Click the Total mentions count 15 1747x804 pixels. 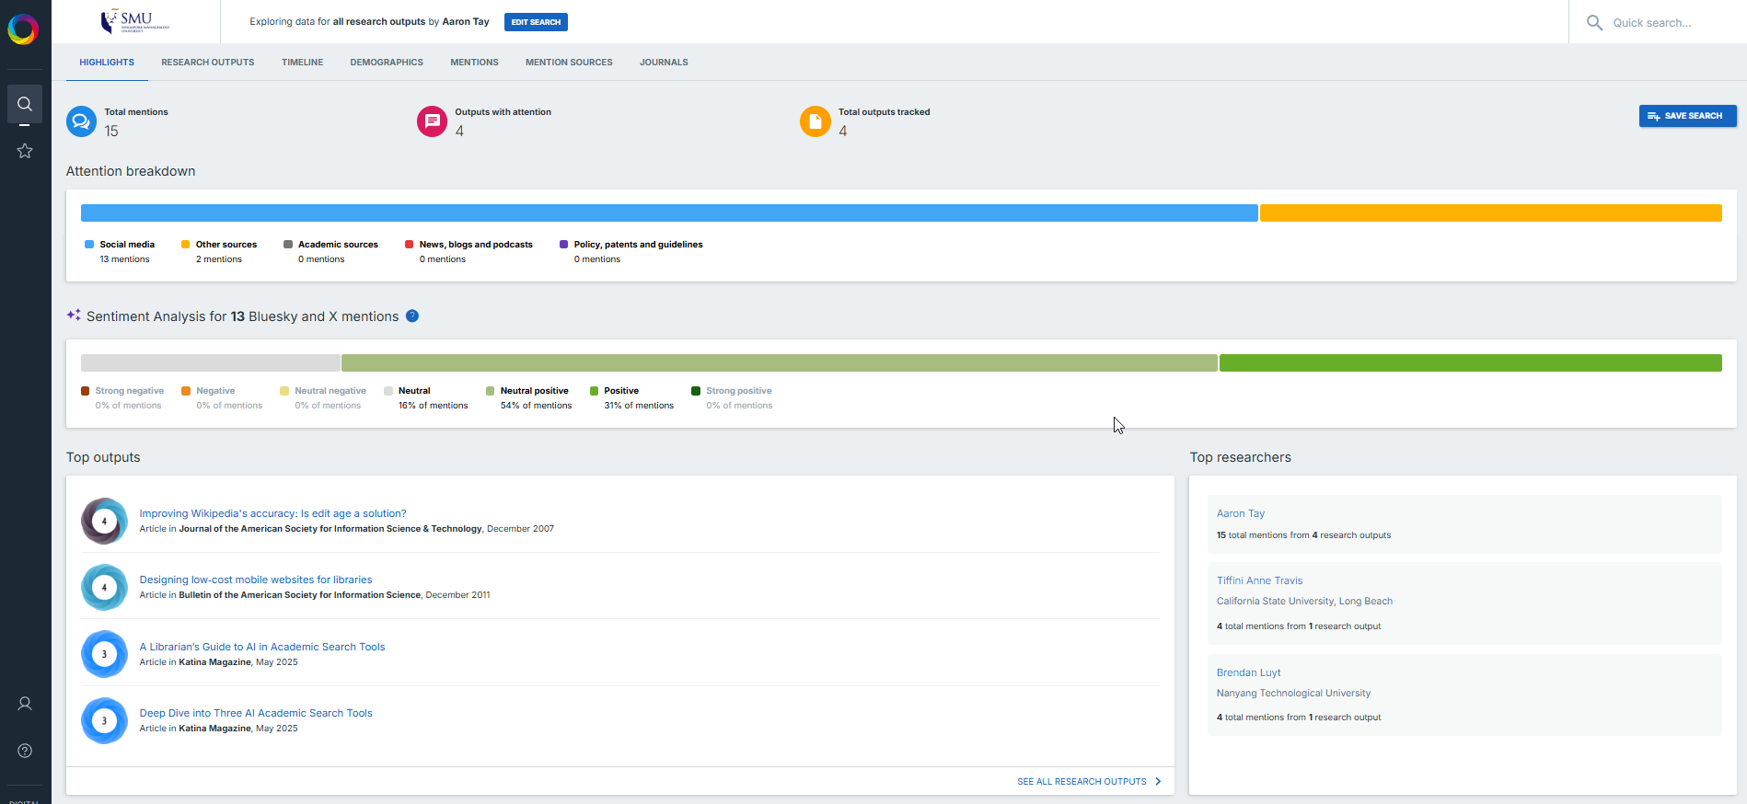pos(111,132)
